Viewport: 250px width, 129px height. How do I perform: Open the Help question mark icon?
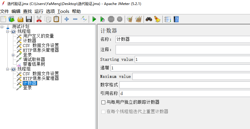coord(176,19)
